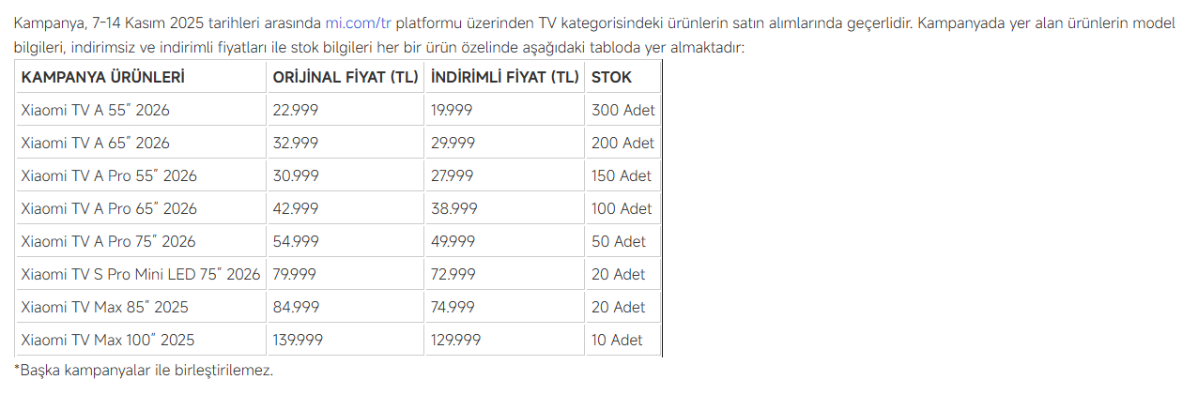Viewport: 1183px width, 410px height.
Task: Select Xiaomi TV A Pro 75″ 2026 row name
Action: [108, 241]
